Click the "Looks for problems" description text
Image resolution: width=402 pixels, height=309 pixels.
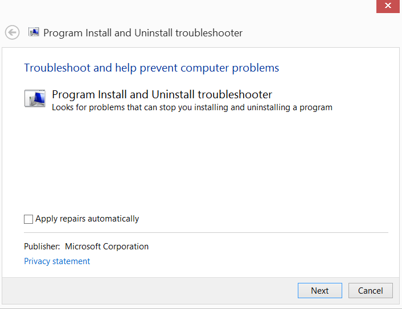192,107
